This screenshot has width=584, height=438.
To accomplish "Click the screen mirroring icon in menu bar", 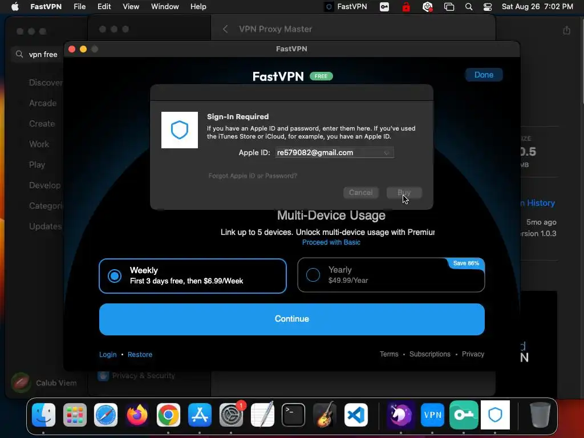I will 449,7.
